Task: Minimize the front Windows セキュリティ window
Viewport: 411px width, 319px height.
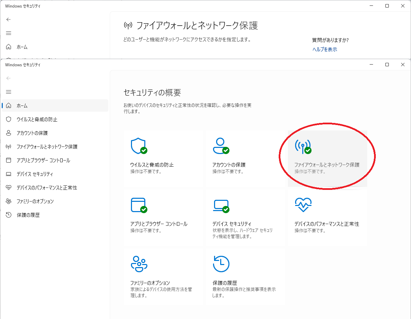Action: (371, 65)
